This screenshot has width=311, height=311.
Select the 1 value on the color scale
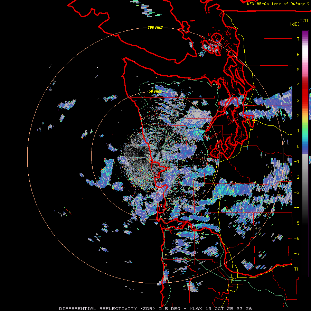(298, 131)
